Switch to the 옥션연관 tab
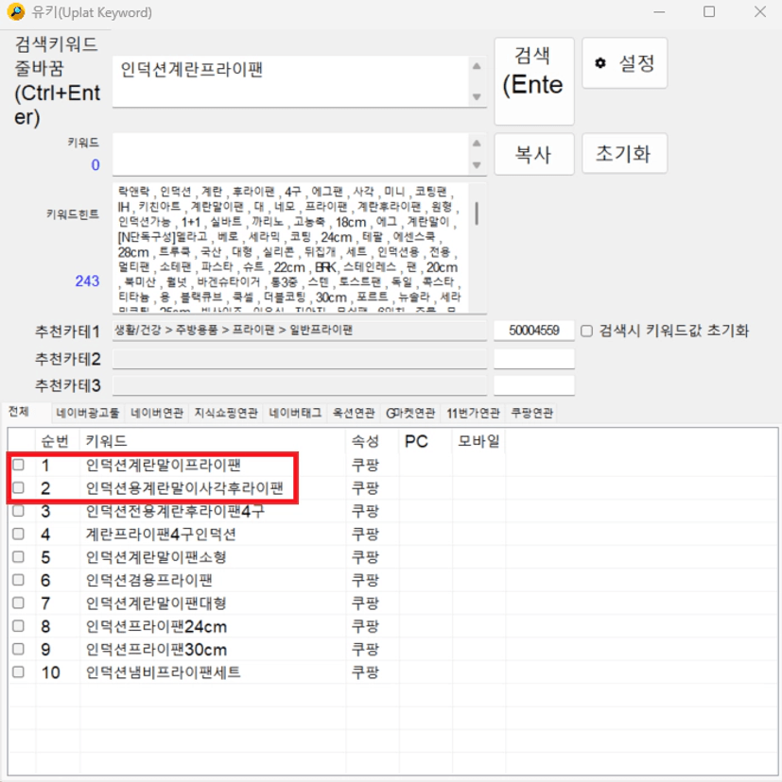Viewport: 782px width, 782px height. point(354,413)
